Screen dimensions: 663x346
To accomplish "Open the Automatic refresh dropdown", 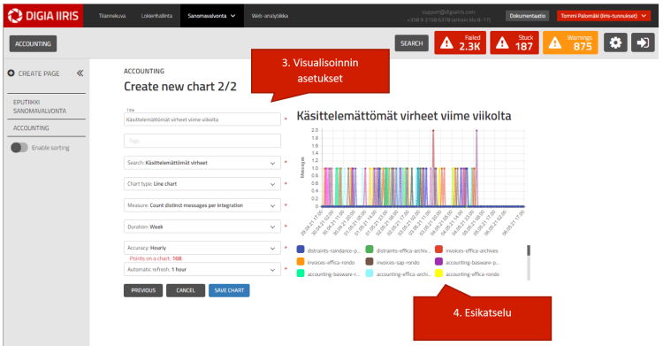I will tap(202, 269).
